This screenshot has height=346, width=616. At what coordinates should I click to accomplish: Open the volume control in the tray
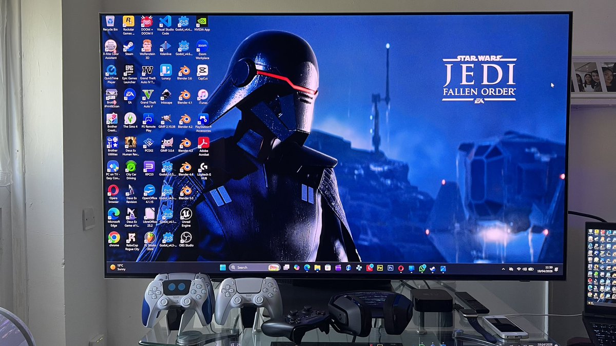525,269
